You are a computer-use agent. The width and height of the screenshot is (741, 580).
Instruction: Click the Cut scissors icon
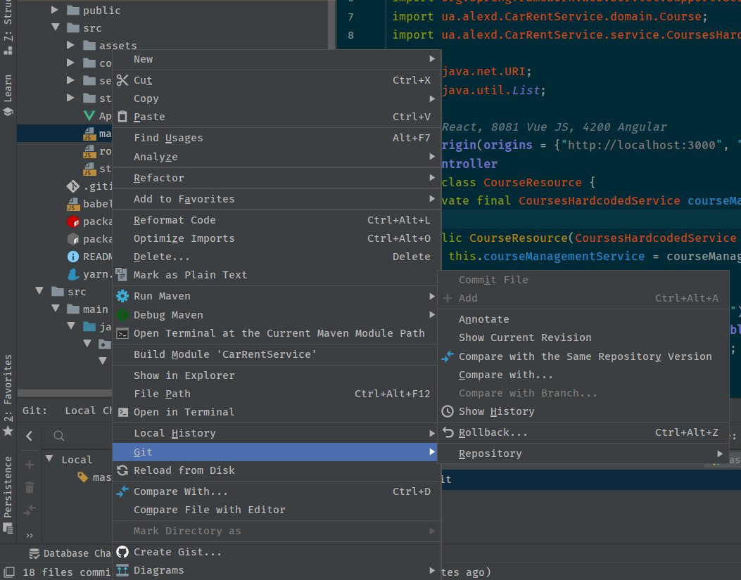(122, 80)
